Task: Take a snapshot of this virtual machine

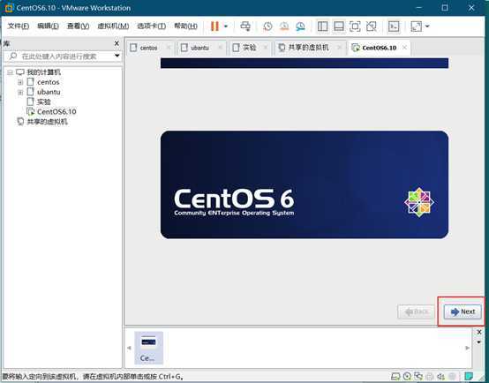Action: click(267, 26)
